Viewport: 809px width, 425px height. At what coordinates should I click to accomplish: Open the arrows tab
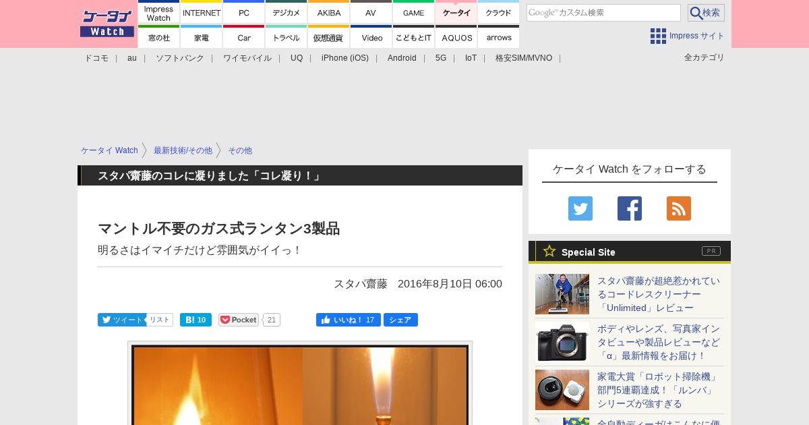tap(498, 37)
